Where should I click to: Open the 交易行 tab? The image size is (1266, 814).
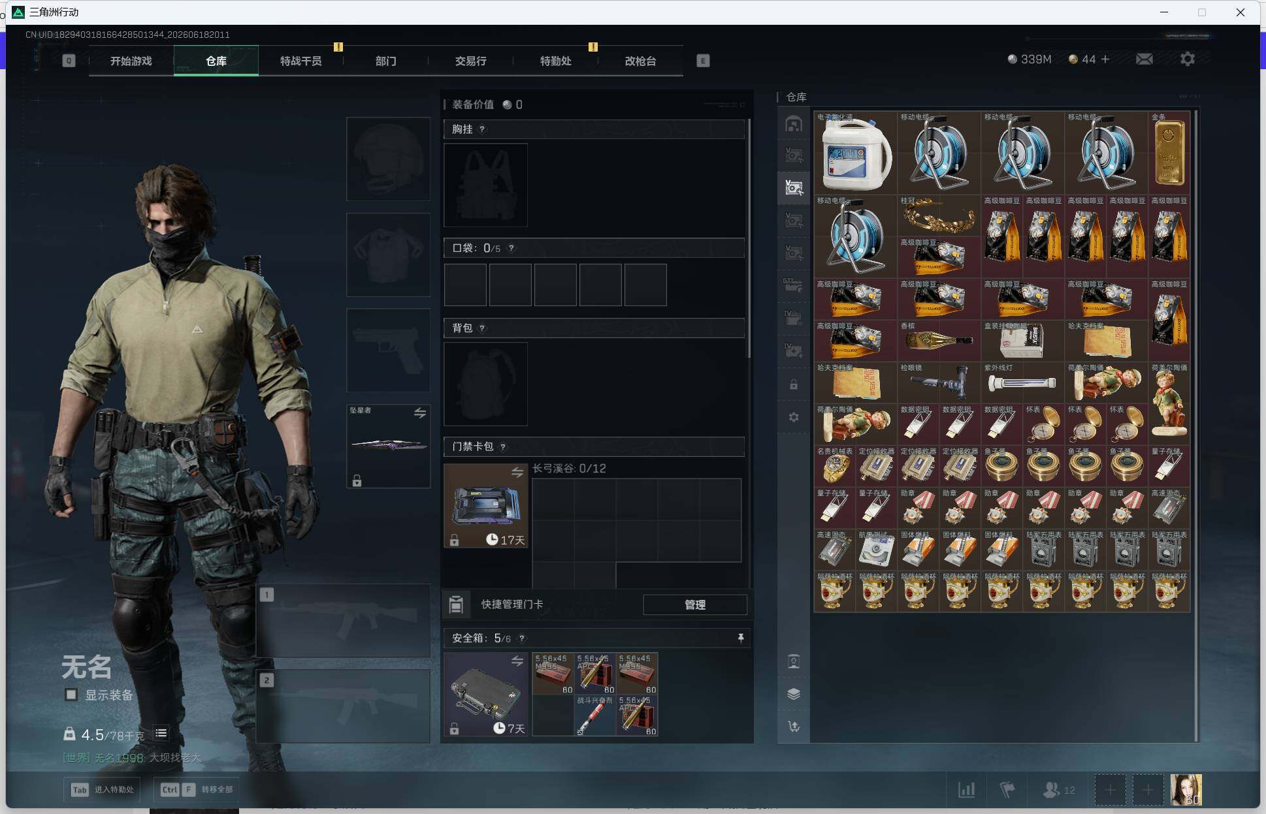471,61
